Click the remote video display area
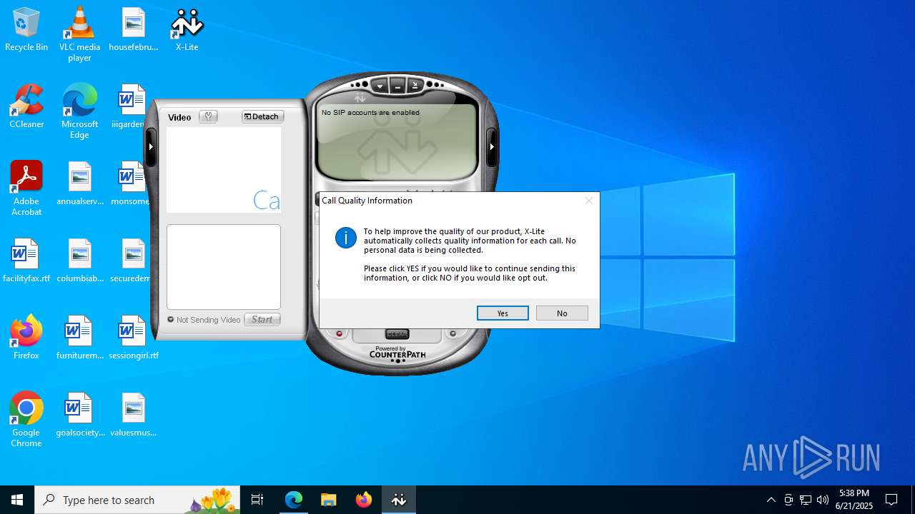 [224, 170]
